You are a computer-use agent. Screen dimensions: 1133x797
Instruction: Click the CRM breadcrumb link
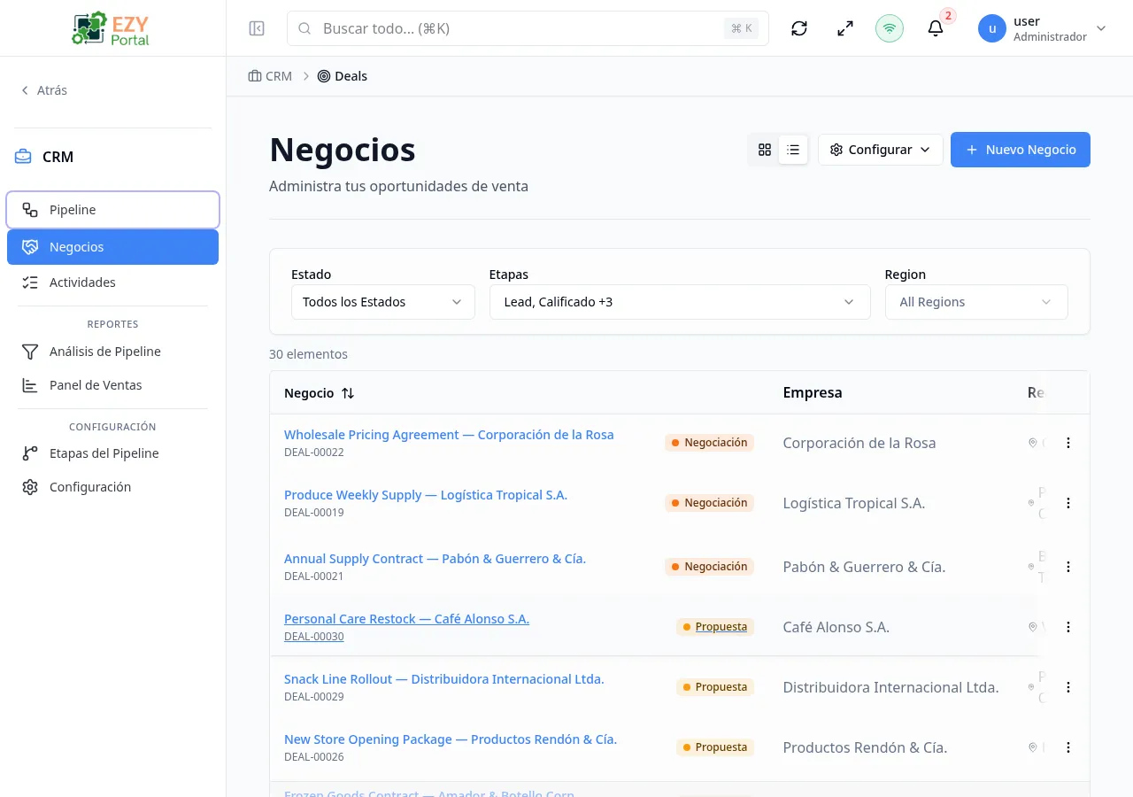[270, 76]
